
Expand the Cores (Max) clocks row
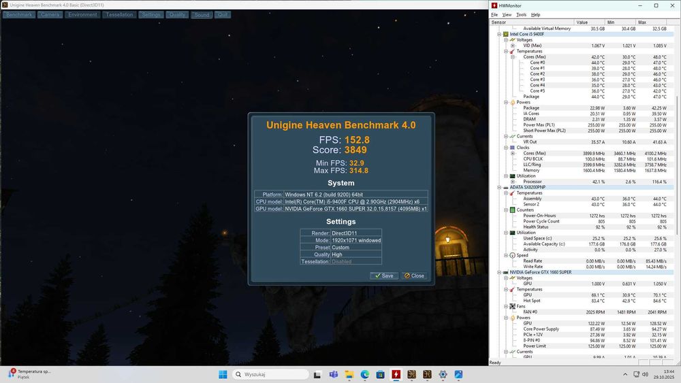[513, 153]
